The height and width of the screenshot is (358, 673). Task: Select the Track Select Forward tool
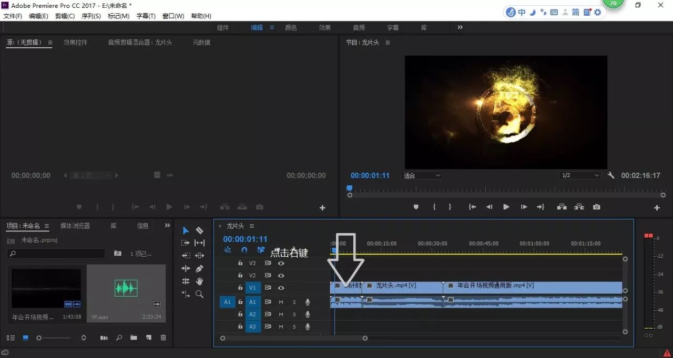point(186,243)
